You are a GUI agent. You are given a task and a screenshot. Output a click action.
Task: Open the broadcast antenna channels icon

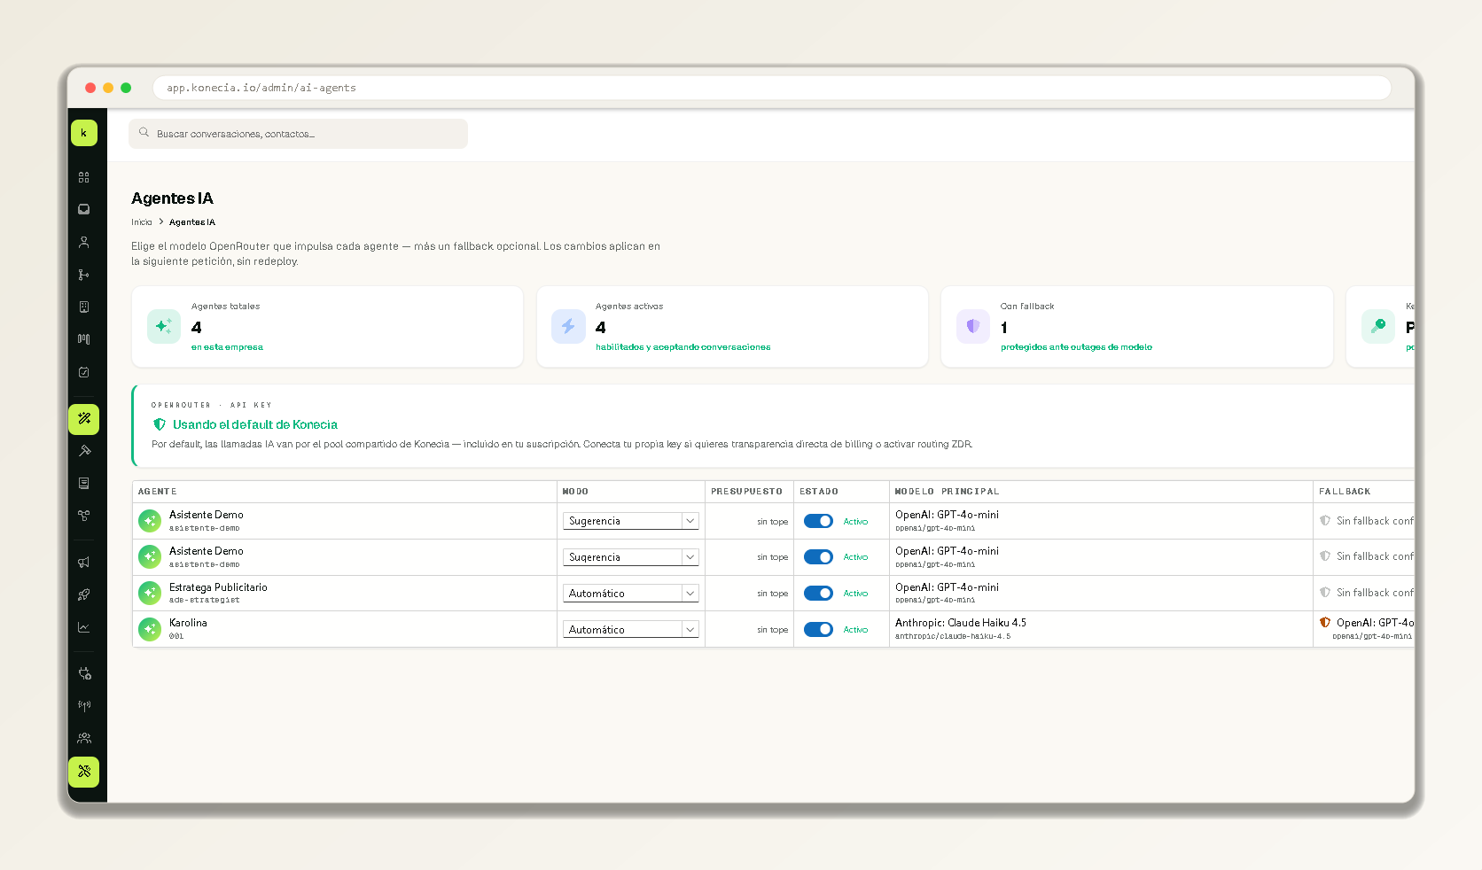coord(84,706)
